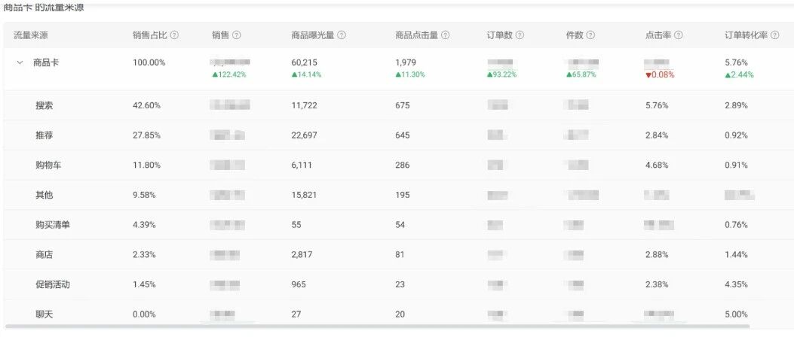The image size is (794, 337).
Task: Click the 1,979 product clicks value
Action: click(x=405, y=63)
